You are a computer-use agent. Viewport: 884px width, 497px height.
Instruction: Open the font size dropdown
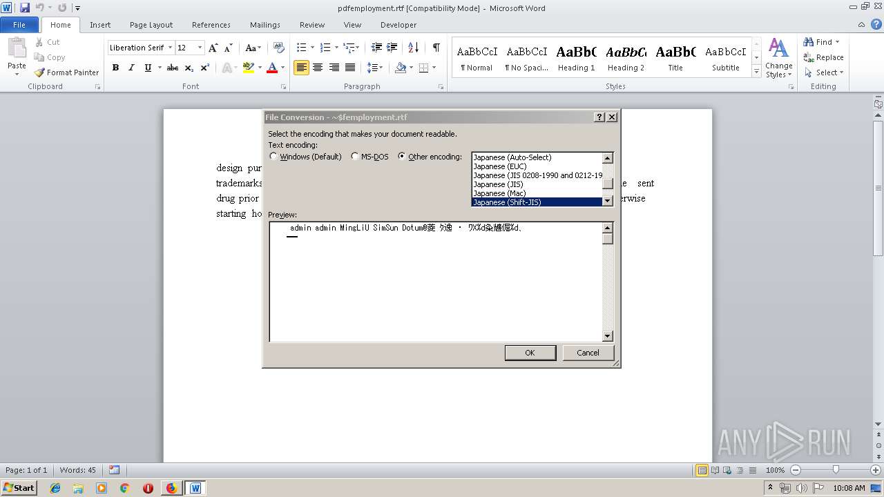click(200, 48)
